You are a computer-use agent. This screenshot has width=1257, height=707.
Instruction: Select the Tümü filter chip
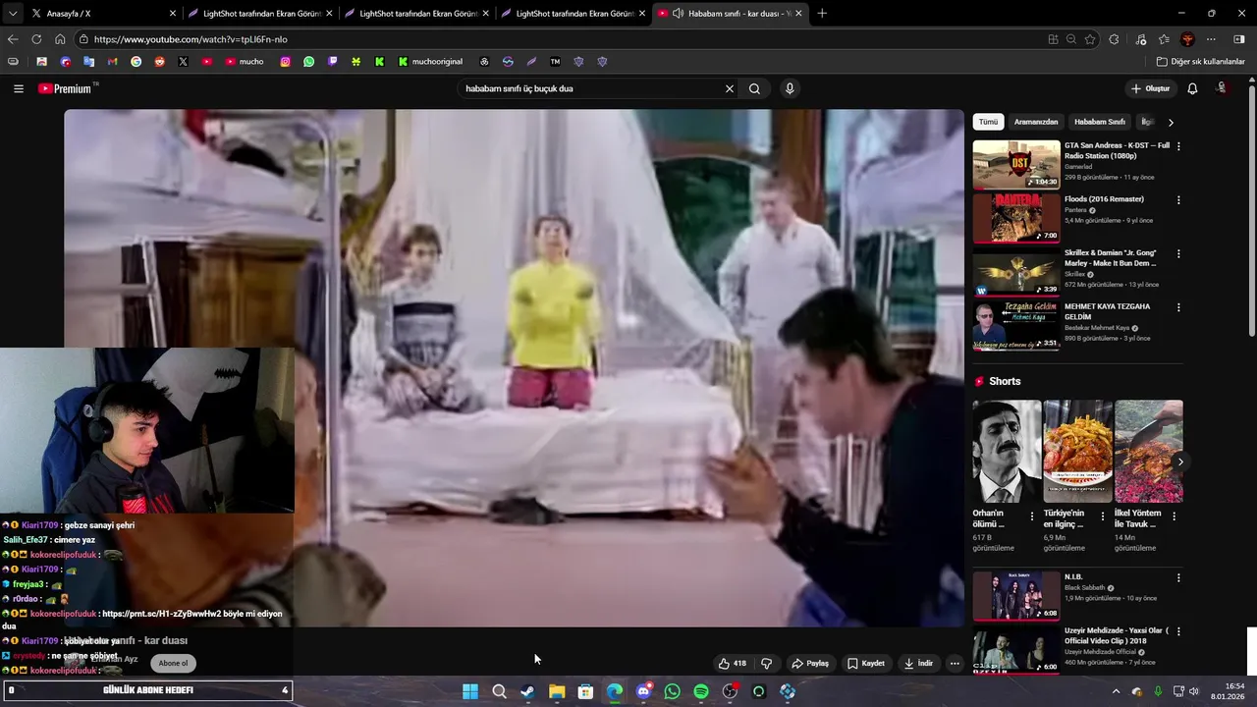(988, 122)
